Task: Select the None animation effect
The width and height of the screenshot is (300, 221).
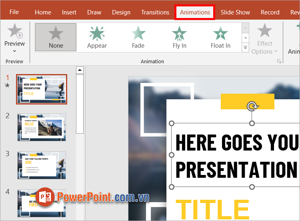Action: click(x=56, y=37)
